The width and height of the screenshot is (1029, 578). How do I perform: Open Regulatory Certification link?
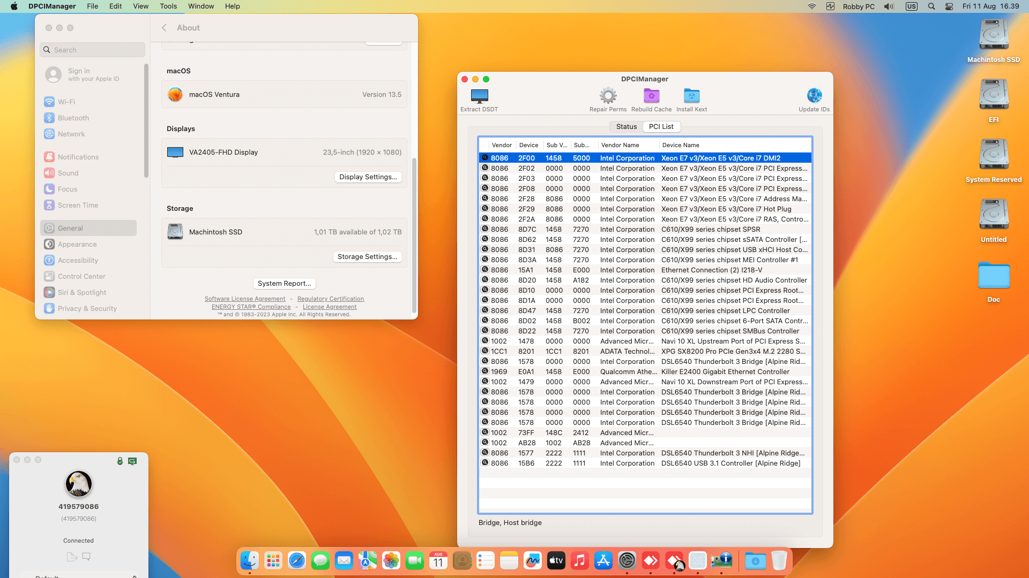click(331, 299)
